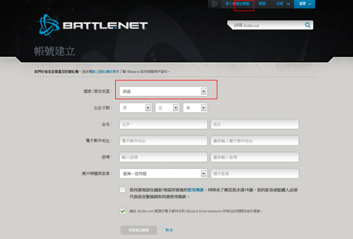This screenshot has width=353, height=239.
Task: Check the terms of use agreement checkbox
Action: [122, 189]
